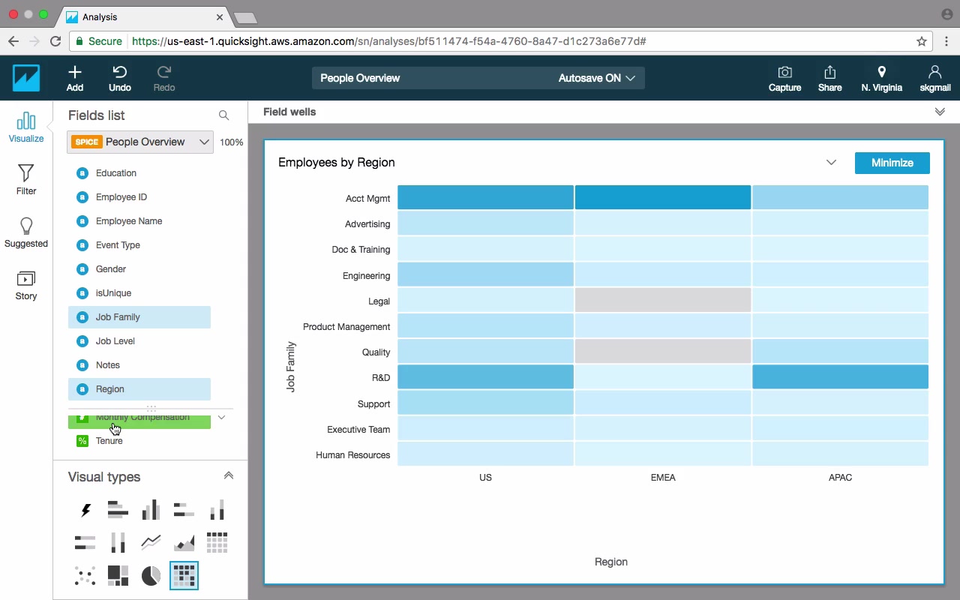The width and height of the screenshot is (960, 600).
Task: Click the Add plus icon
Action: click(75, 72)
